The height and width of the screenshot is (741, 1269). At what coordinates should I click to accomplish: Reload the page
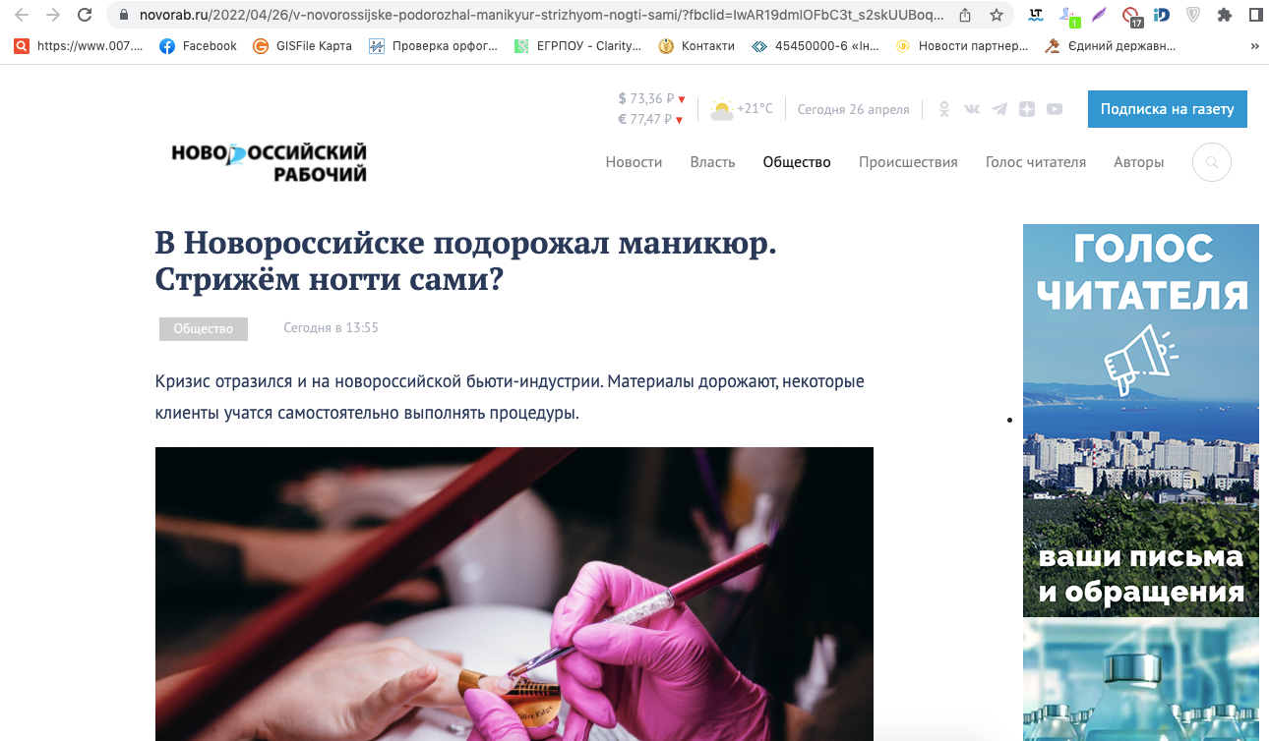(85, 15)
